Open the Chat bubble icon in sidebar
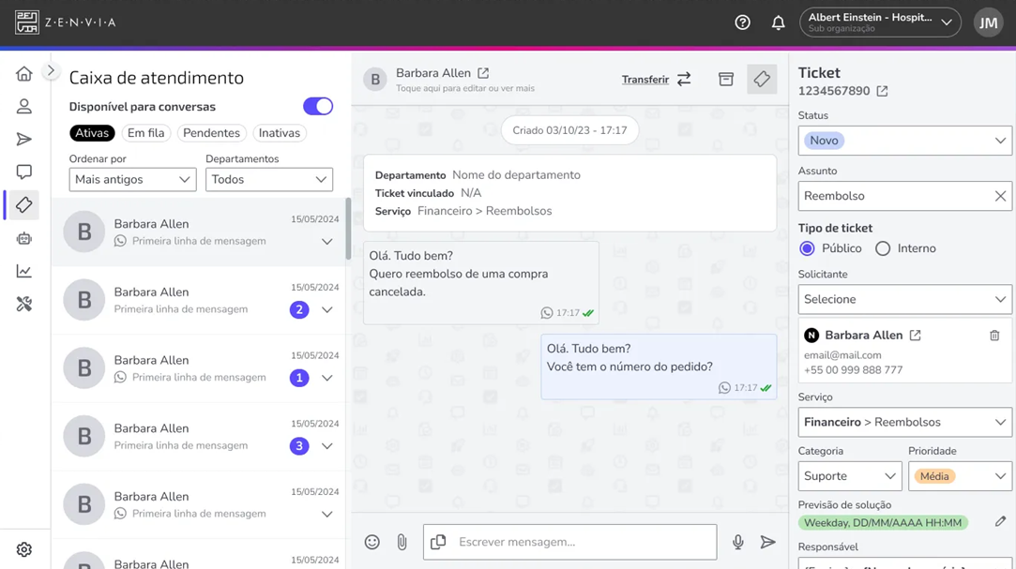 tap(24, 172)
